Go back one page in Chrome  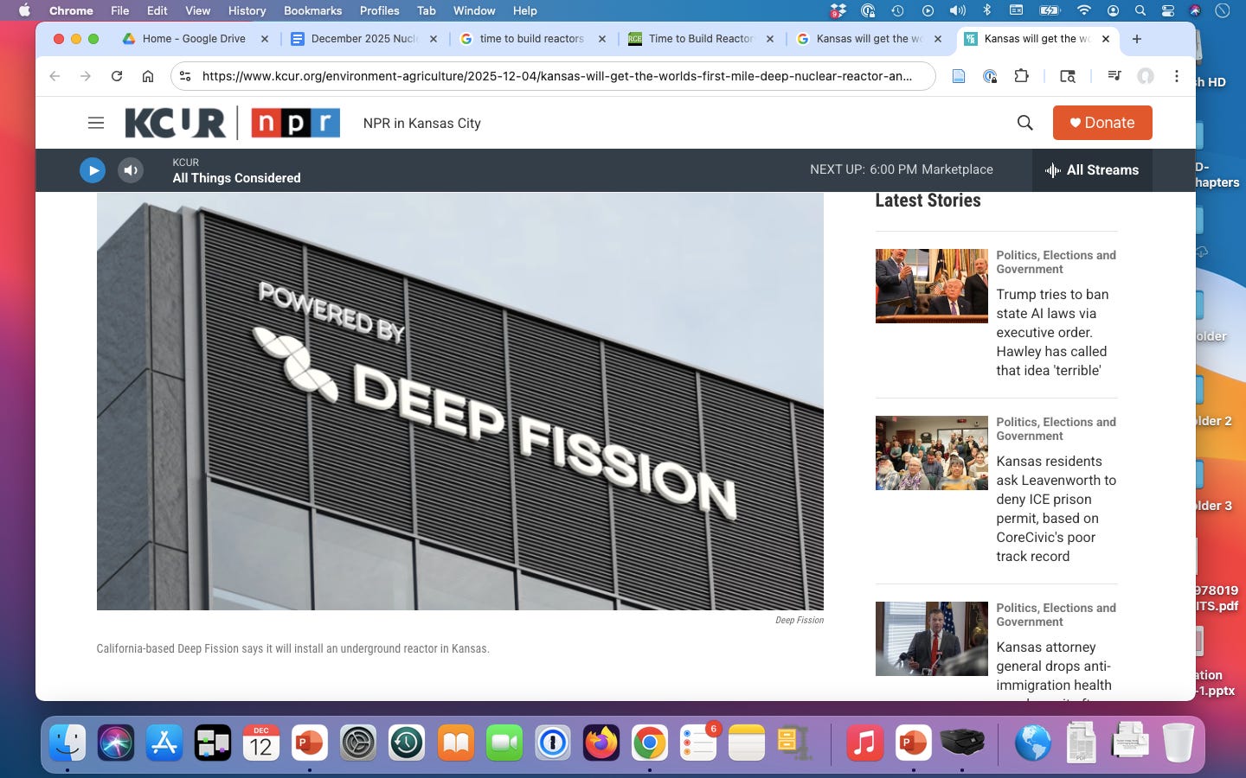tap(55, 76)
